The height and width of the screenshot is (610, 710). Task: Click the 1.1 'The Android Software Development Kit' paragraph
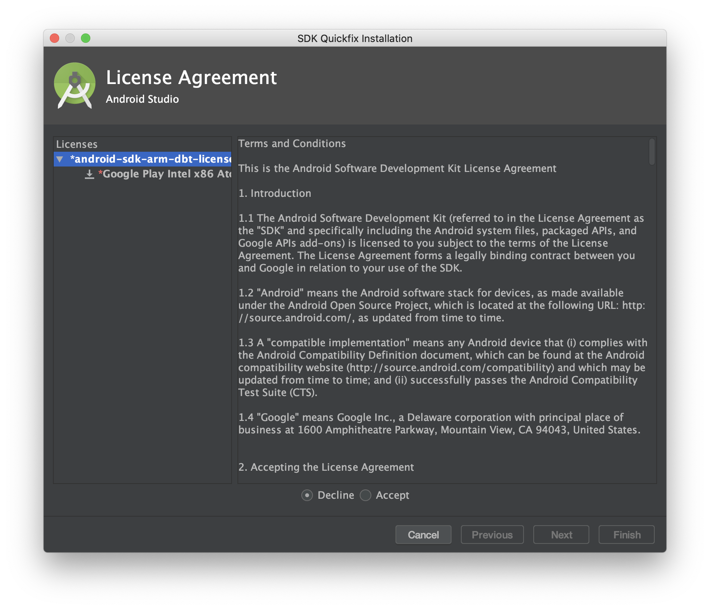(x=441, y=243)
